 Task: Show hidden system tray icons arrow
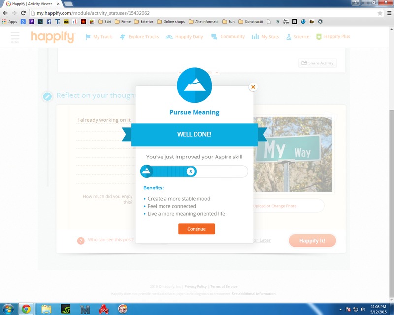click(x=340, y=309)
